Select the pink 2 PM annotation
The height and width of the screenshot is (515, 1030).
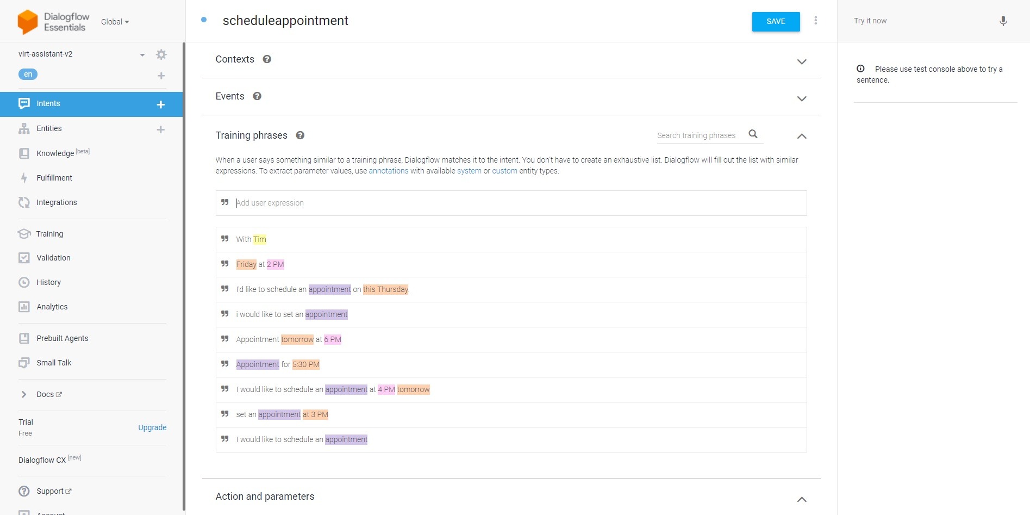point(276,264)
